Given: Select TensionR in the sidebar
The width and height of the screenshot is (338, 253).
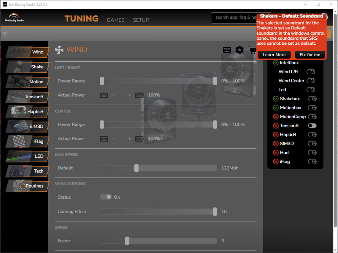Looking at the screenshot, I should tap(27, 97).
